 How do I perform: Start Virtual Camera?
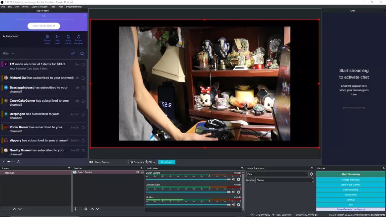351,185
